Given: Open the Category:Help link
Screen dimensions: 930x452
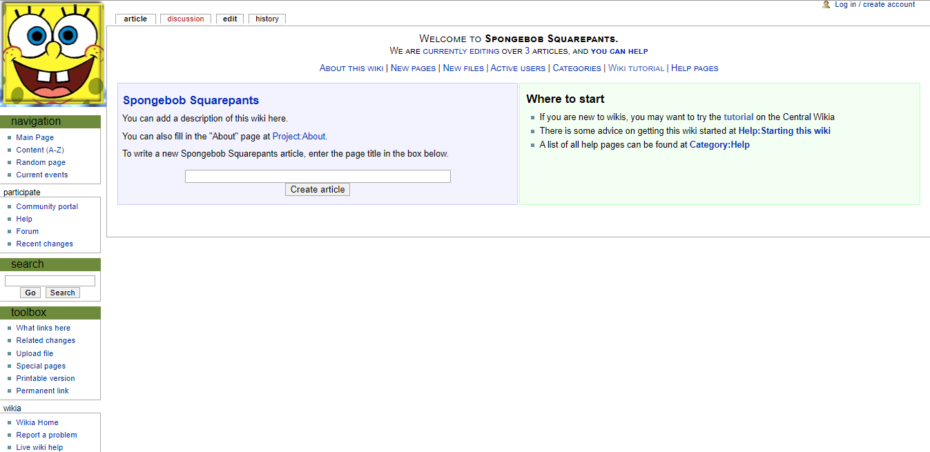Looking at the screenshot, I should tap(719, 145).
